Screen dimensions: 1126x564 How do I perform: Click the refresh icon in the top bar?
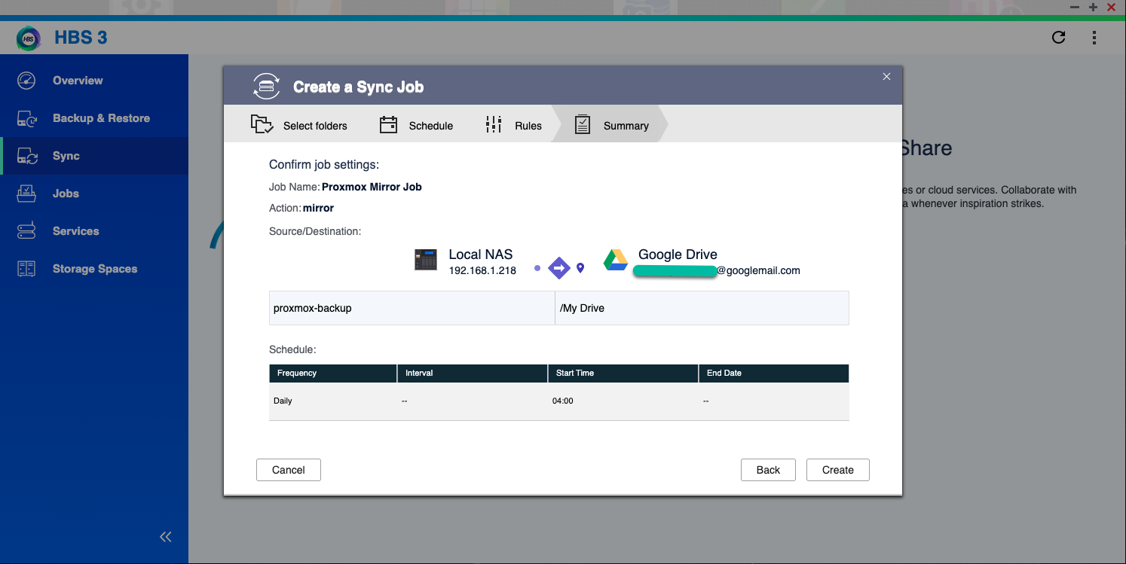[1058, 37]
